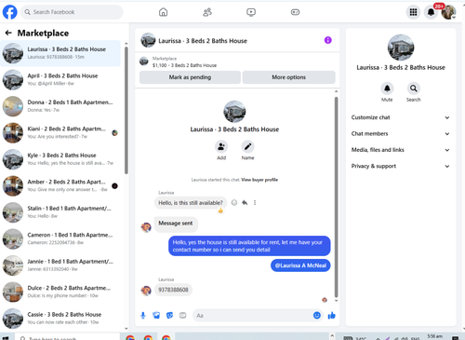
Task: Open the Friends icon in top navigation
Action: [207, 12]
